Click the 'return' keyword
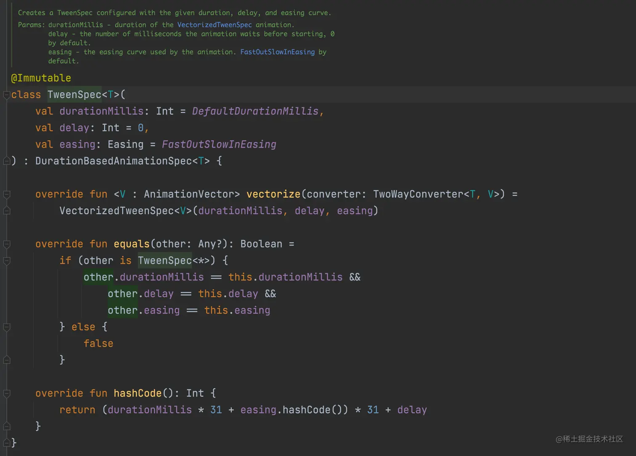Screen dimensions: 636x456 (x=77, y=410)
